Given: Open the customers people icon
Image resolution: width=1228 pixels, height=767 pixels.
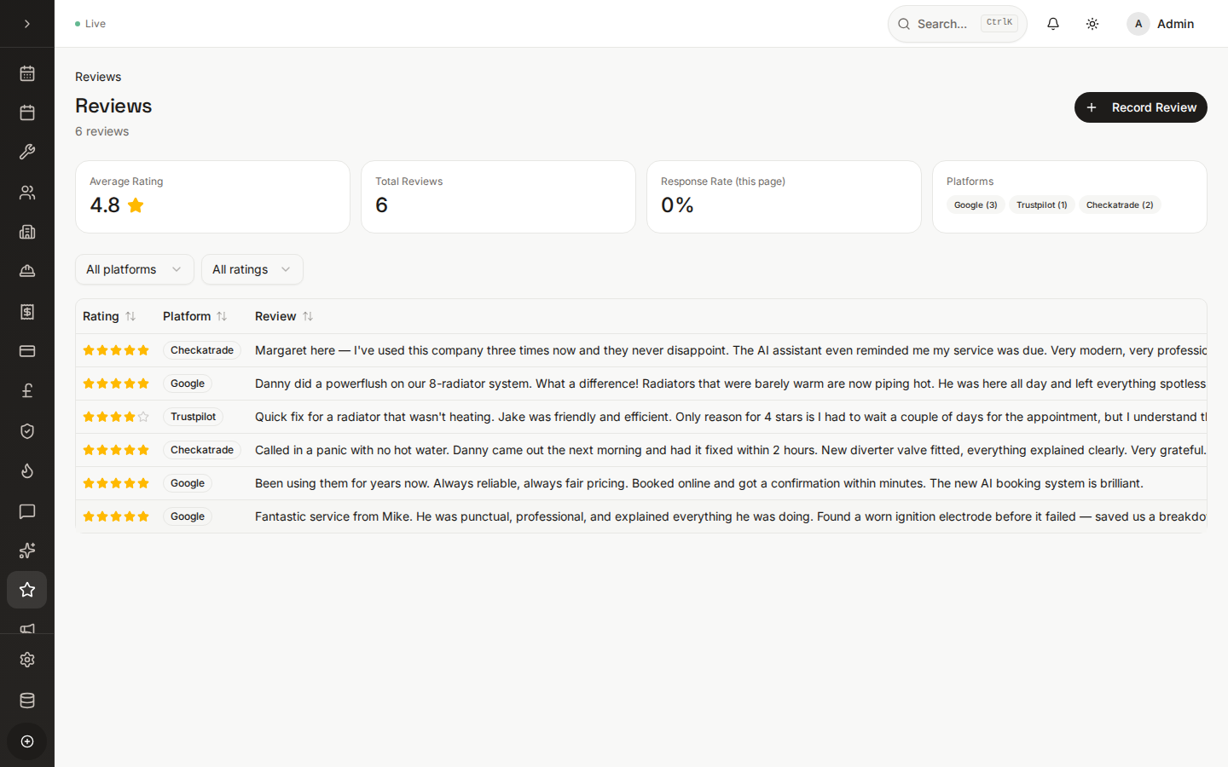Looking at the screenshot, I should (x=27, y=192).
